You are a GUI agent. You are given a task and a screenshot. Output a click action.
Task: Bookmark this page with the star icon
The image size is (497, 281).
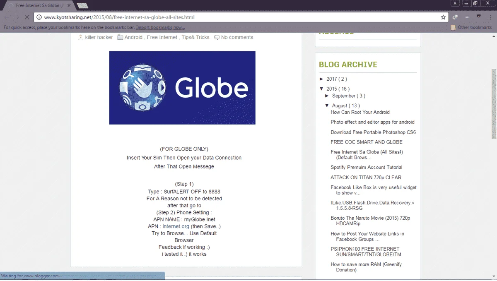pos(443,17)
